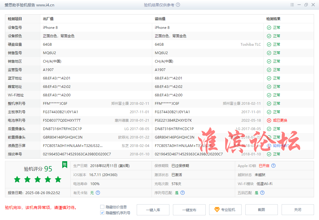Click the 一键入库 button
319x220 pixels.
point(153,210)
